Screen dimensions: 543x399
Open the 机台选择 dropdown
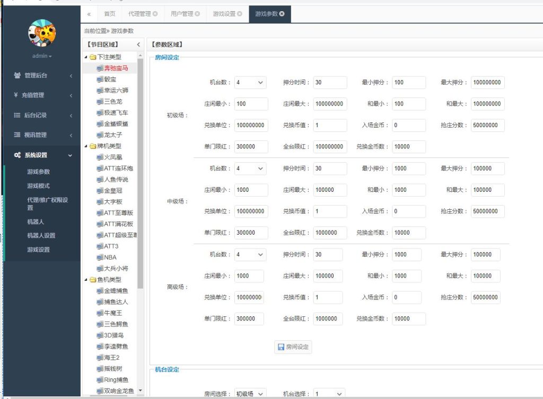329,394
